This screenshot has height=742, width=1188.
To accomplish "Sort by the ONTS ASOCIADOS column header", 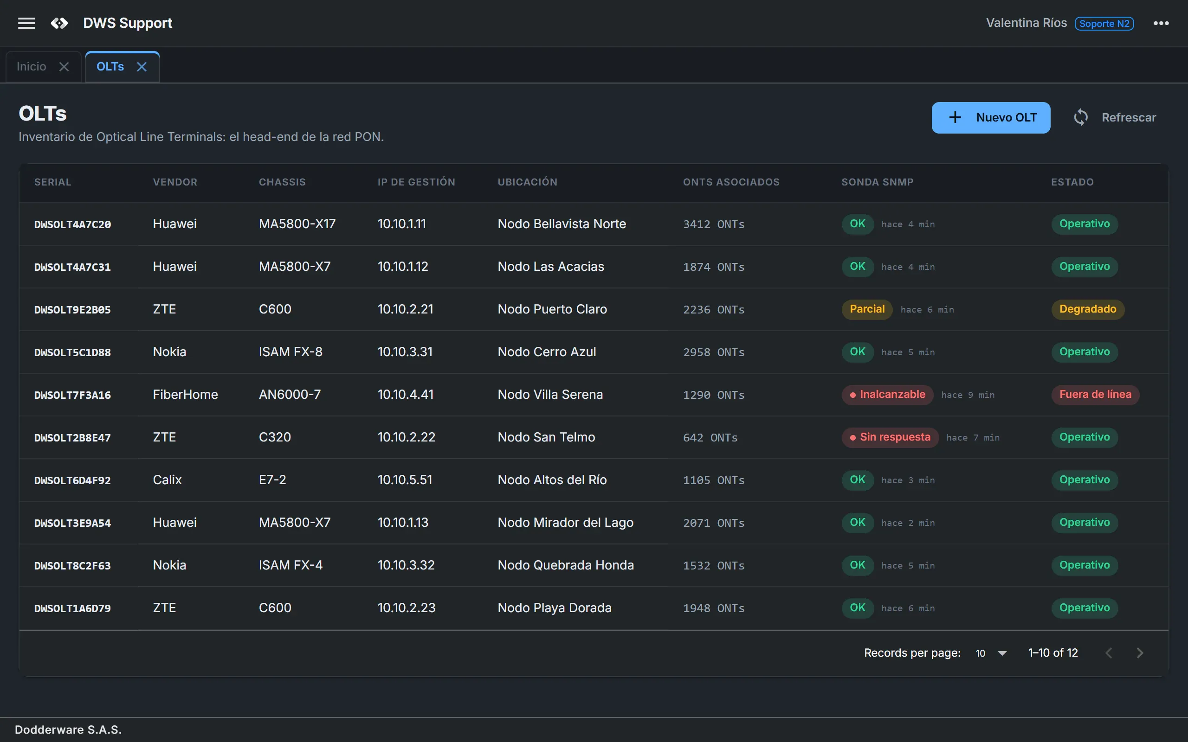I will [x=731, y=182].
